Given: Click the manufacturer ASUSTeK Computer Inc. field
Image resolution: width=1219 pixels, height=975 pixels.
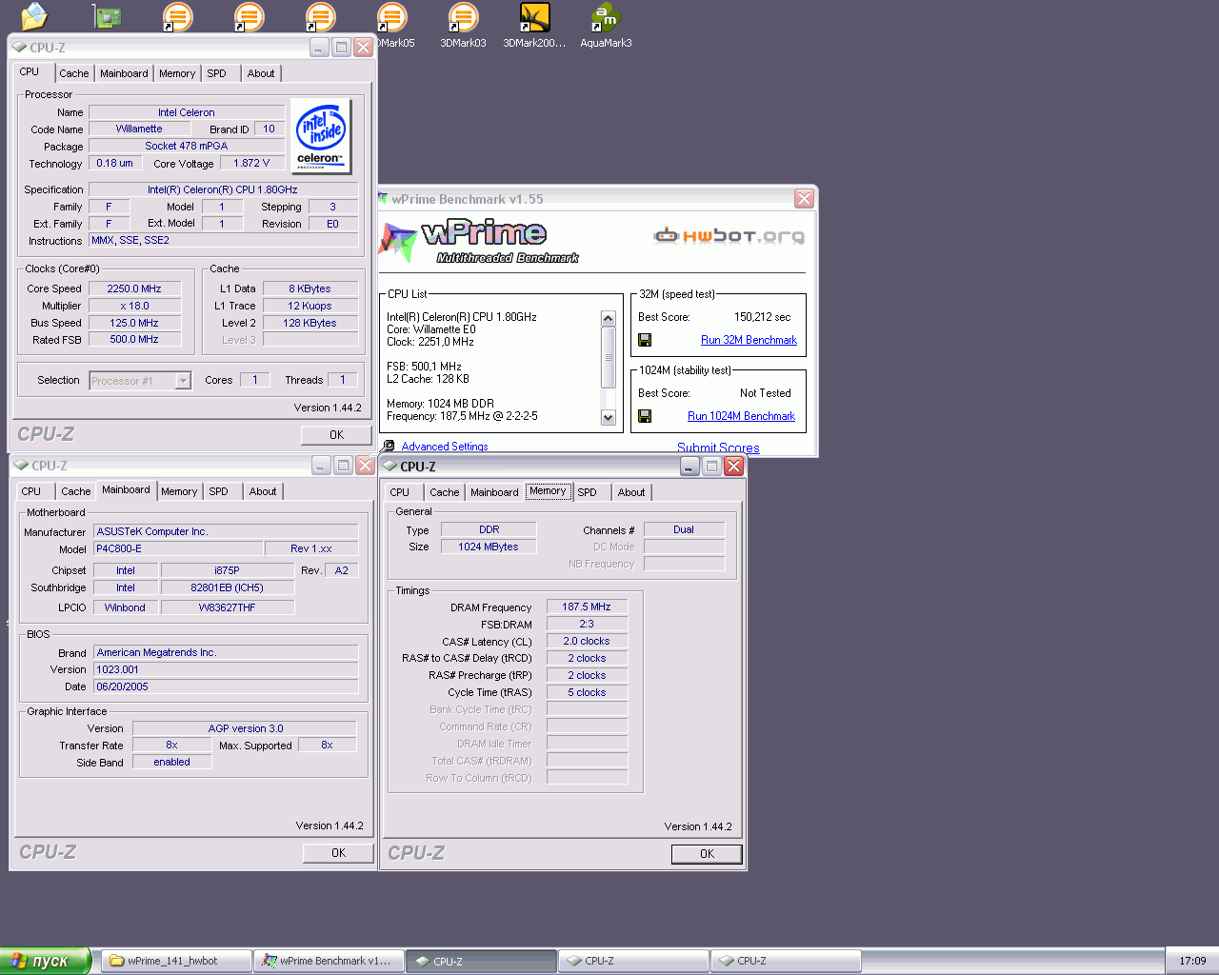Looking at the screenshot, I should pyautogui.click(x=226, y=531).
